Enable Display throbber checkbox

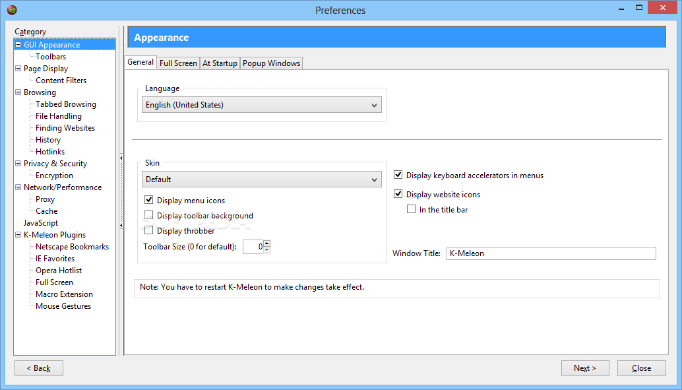149,230
